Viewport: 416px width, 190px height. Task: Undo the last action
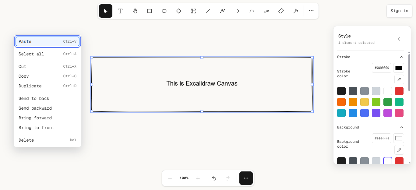click(214, 178)
